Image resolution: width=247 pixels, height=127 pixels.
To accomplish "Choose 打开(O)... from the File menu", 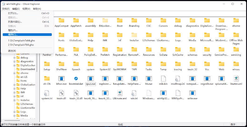I will [x=27, y=13].
